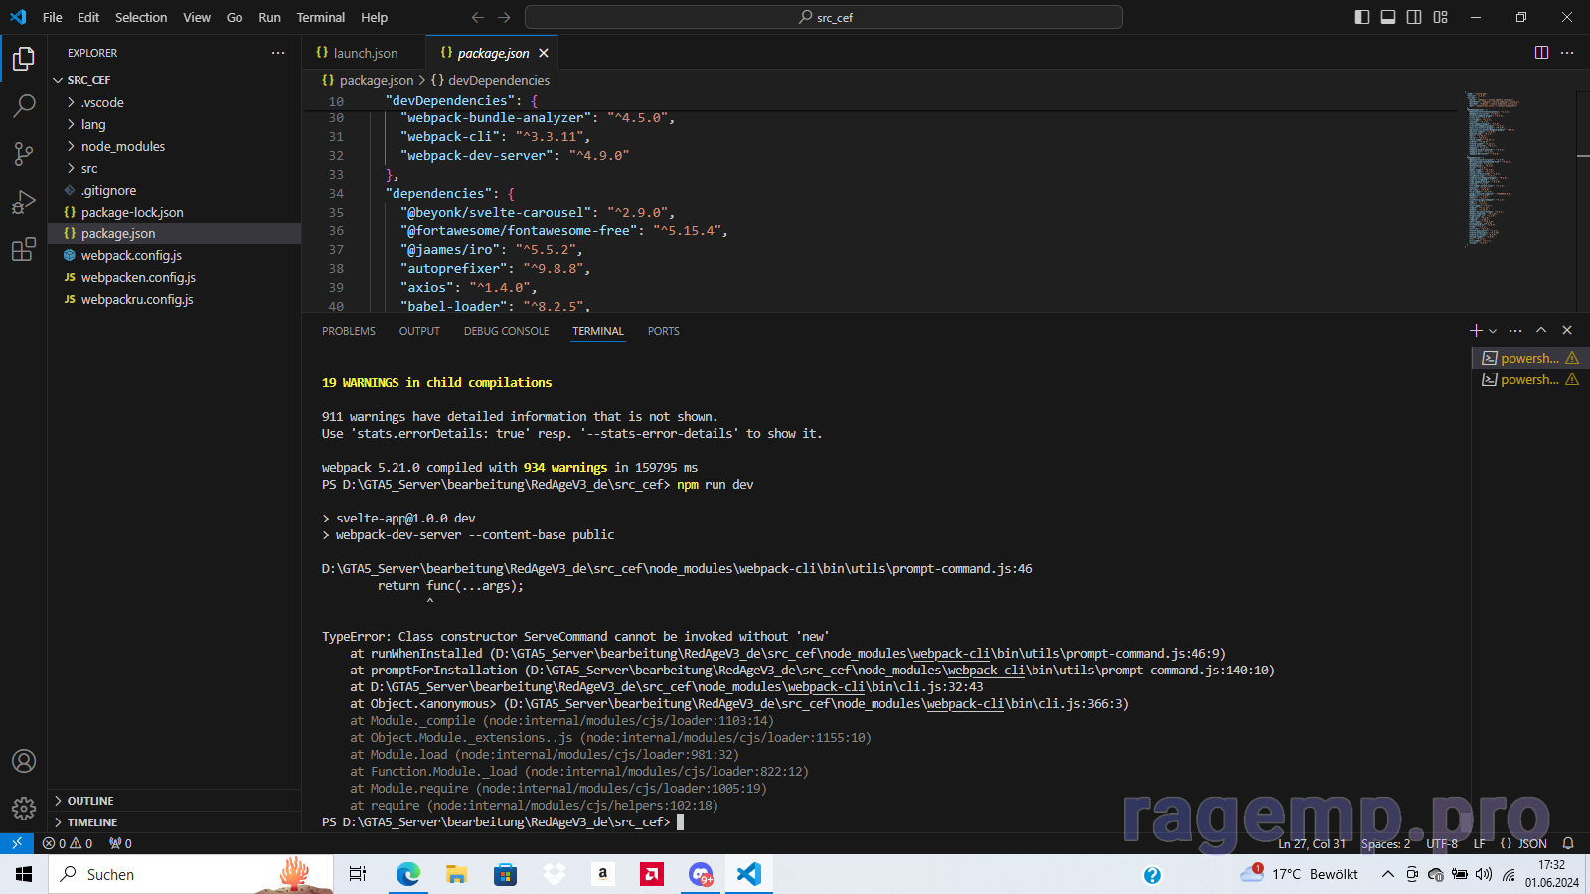
Task: Open the Extensions view
Action: click(24, 250)
